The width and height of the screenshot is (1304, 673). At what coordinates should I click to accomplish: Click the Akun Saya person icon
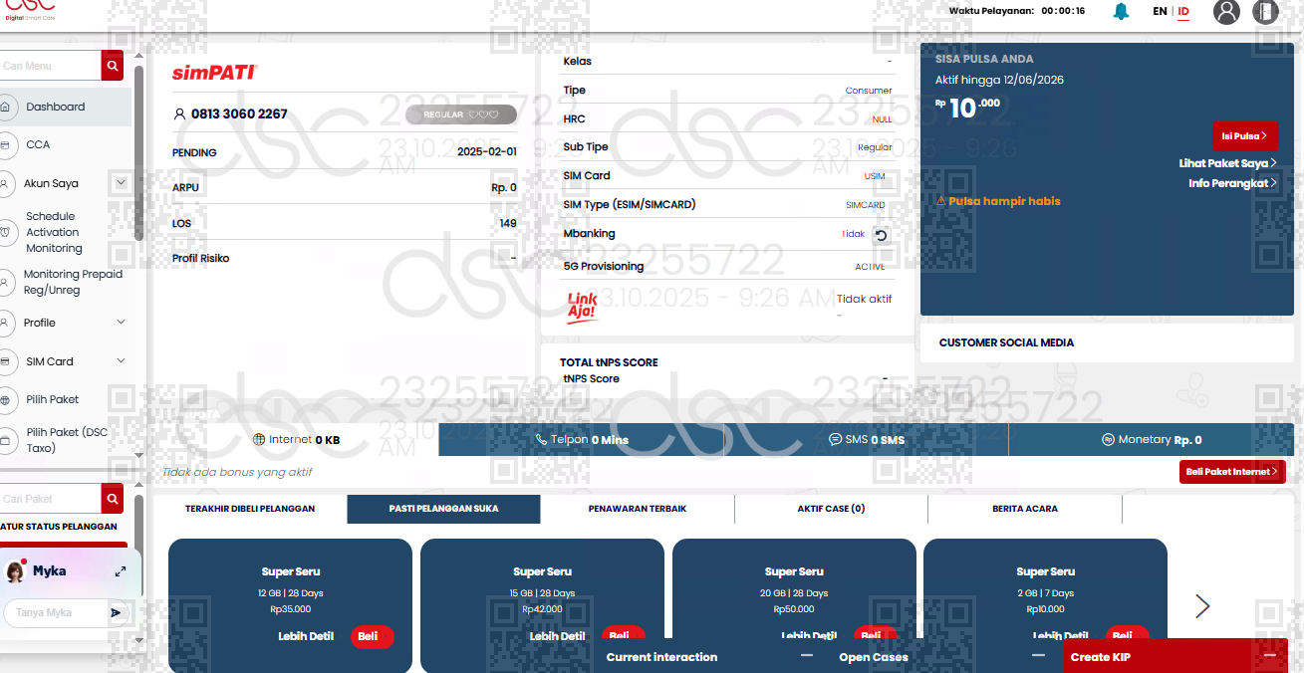(x=5, y=183)
